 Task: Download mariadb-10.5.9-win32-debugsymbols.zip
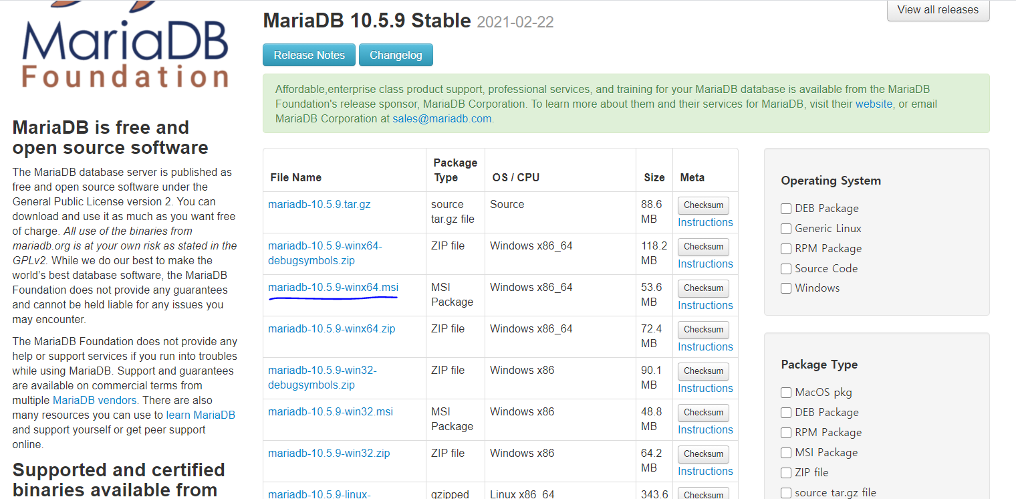pyautogui.click(x=322, y=378)
